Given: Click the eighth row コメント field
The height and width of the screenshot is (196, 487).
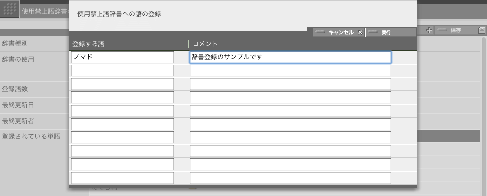Looking at the screenshot, I should coord(291,151).
